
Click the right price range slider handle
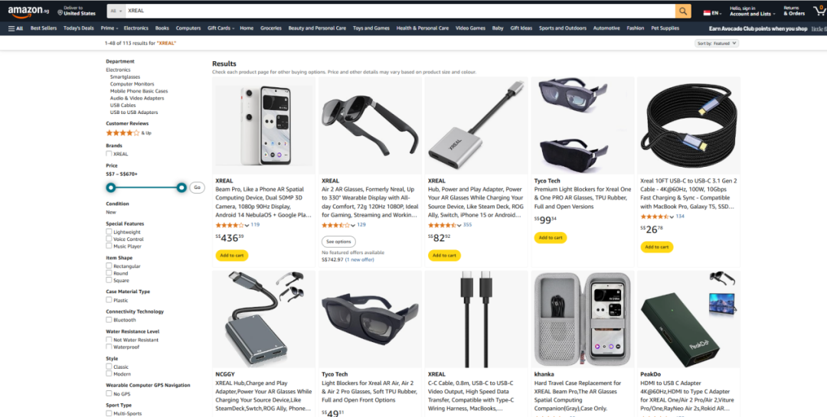pos(181,187)
